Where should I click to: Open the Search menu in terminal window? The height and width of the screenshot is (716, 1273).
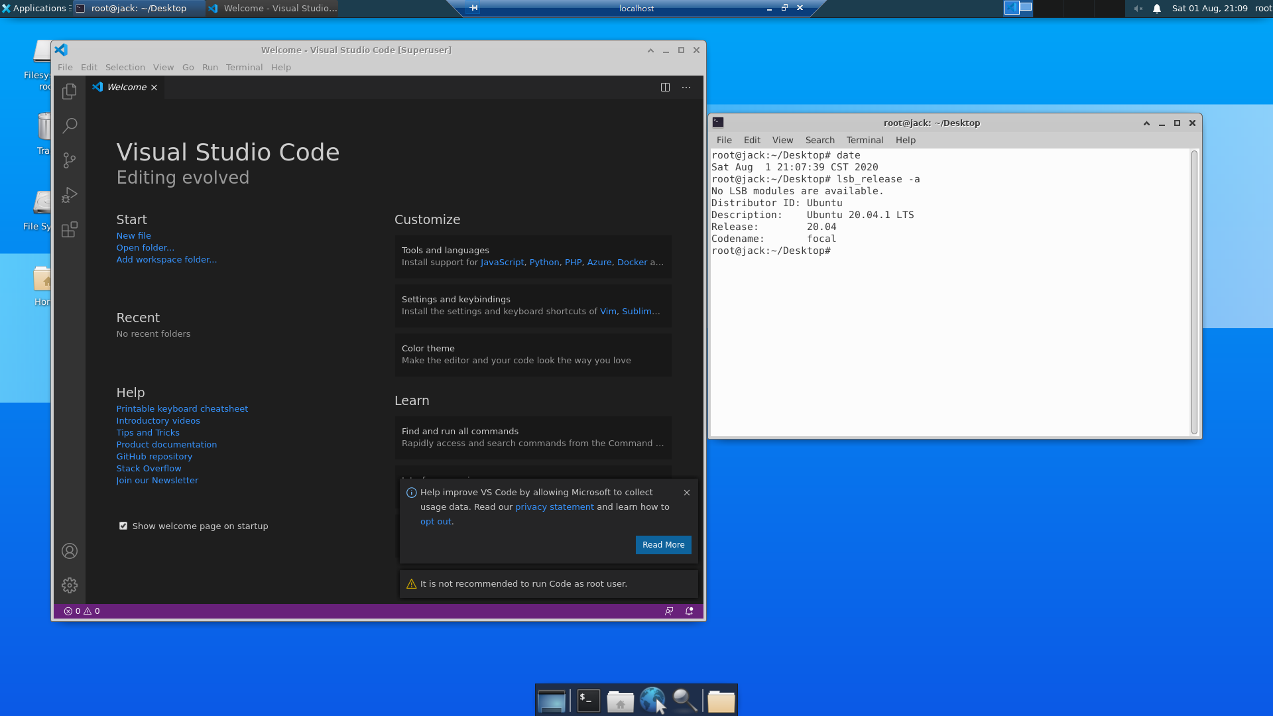[819, 141]
